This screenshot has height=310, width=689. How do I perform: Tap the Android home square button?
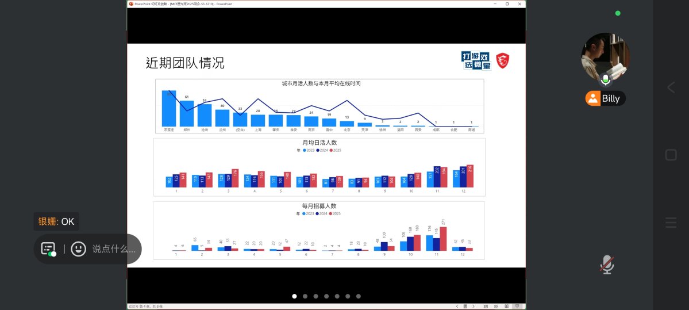pos(671,155)
